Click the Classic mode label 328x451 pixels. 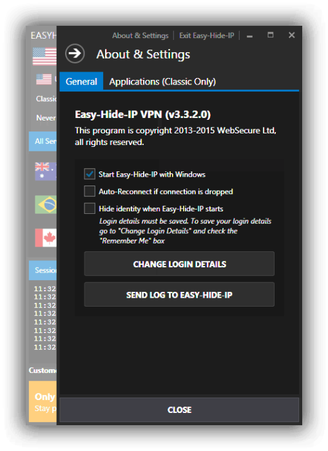[x=46, y=99]
